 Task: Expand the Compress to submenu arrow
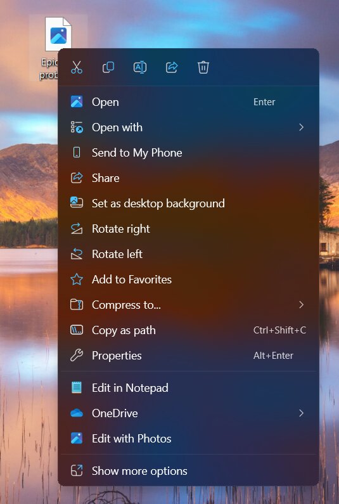pyautogui.click(x=301, y=305)
